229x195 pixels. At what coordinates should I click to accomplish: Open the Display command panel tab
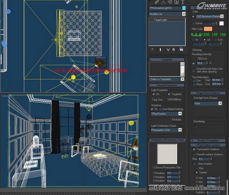point(176,2)
